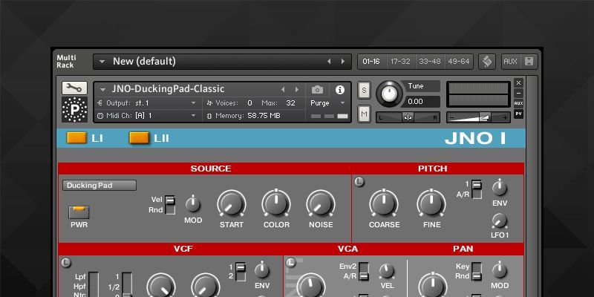Click the pan slider between L and R

[408, 117]
